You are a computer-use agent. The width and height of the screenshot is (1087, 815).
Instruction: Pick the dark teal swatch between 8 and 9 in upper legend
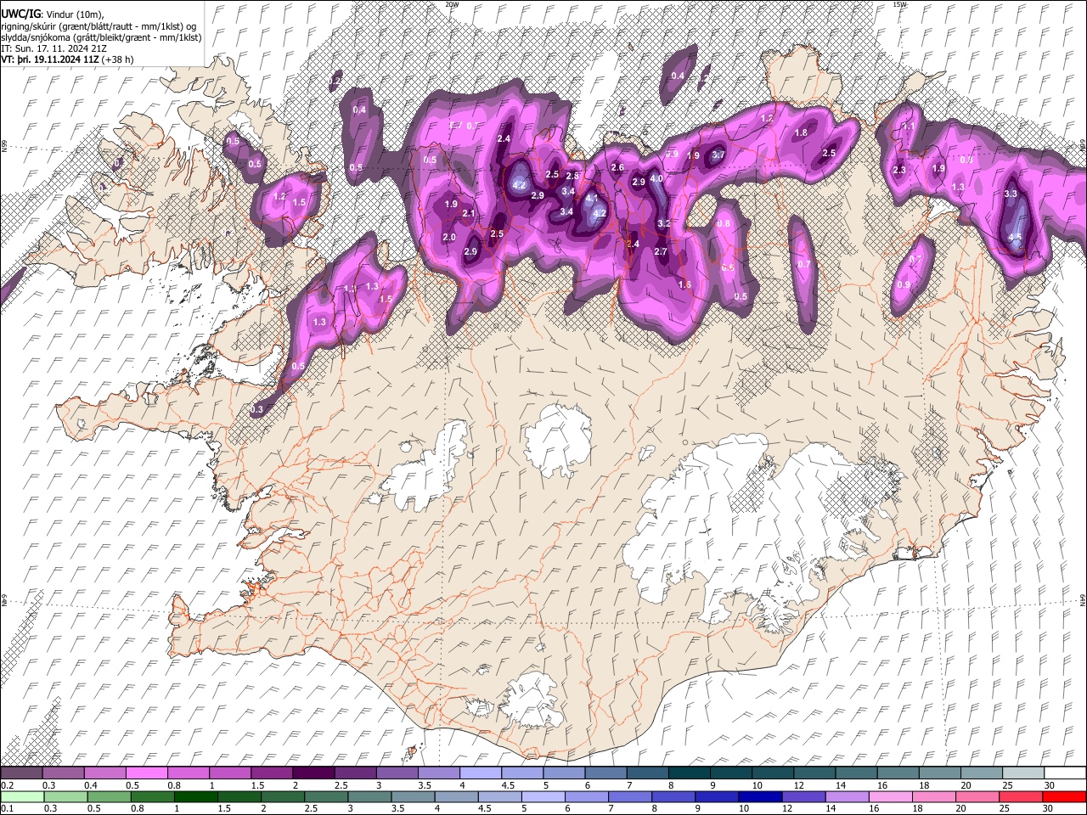[x=690, y=773]
